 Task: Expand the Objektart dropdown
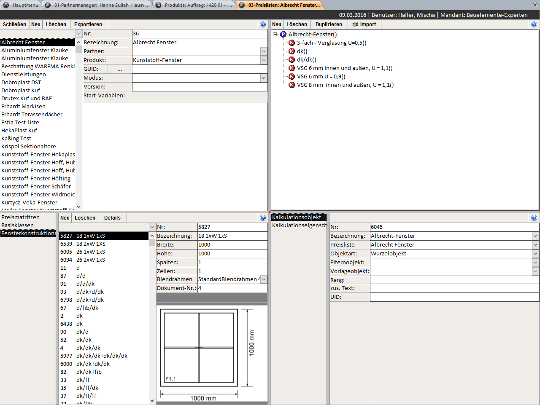[535, 254]
